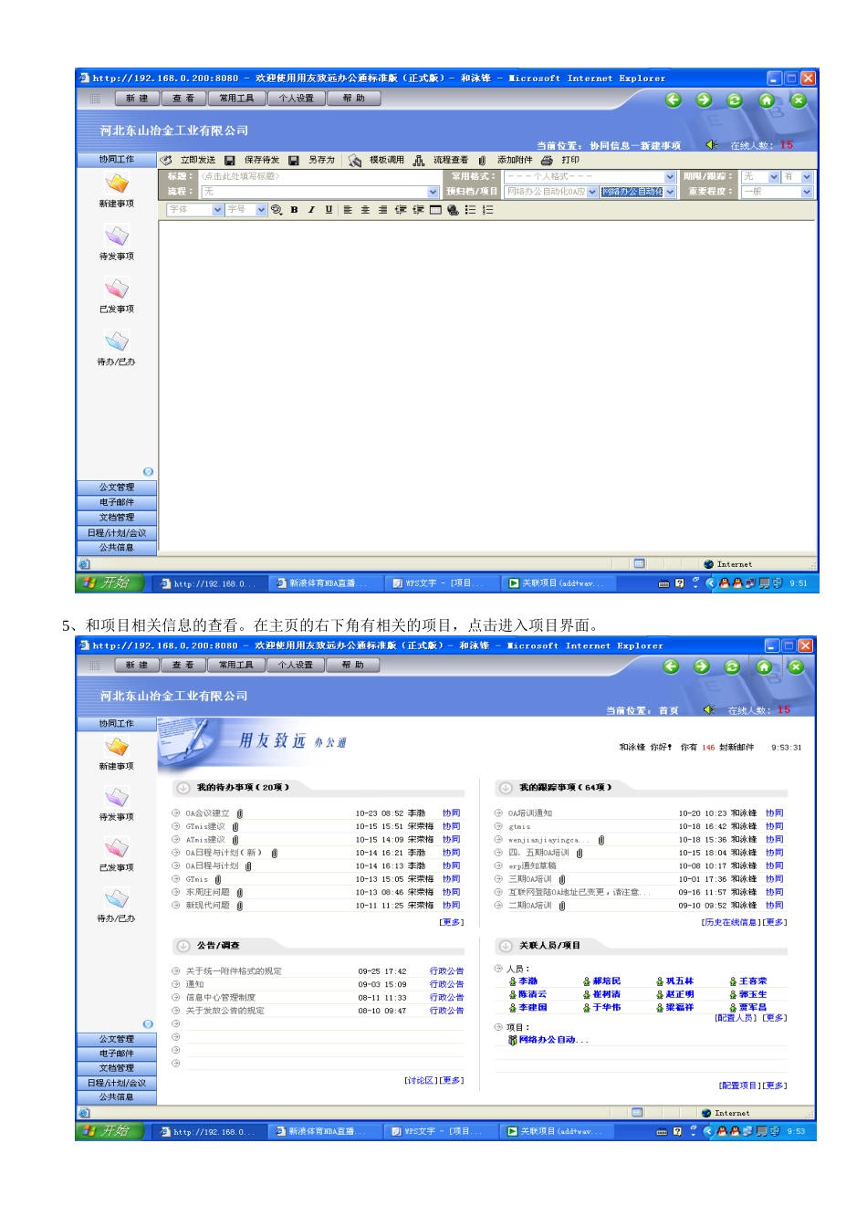Click align left icon in editor toolbar

348,210
